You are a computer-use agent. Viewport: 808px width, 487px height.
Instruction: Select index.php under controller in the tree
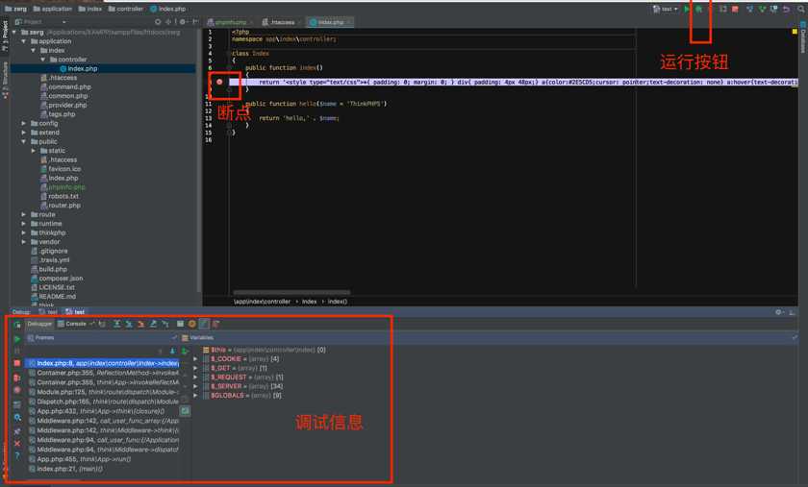point(82,69)
